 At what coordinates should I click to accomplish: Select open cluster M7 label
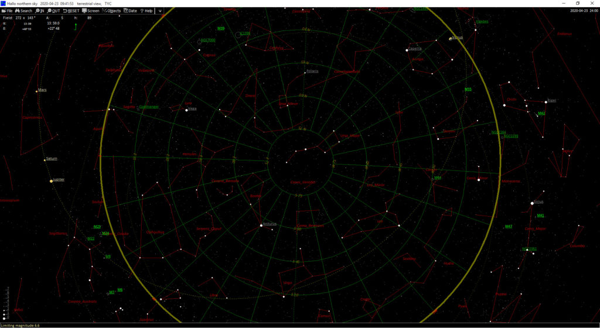point(111,292)
